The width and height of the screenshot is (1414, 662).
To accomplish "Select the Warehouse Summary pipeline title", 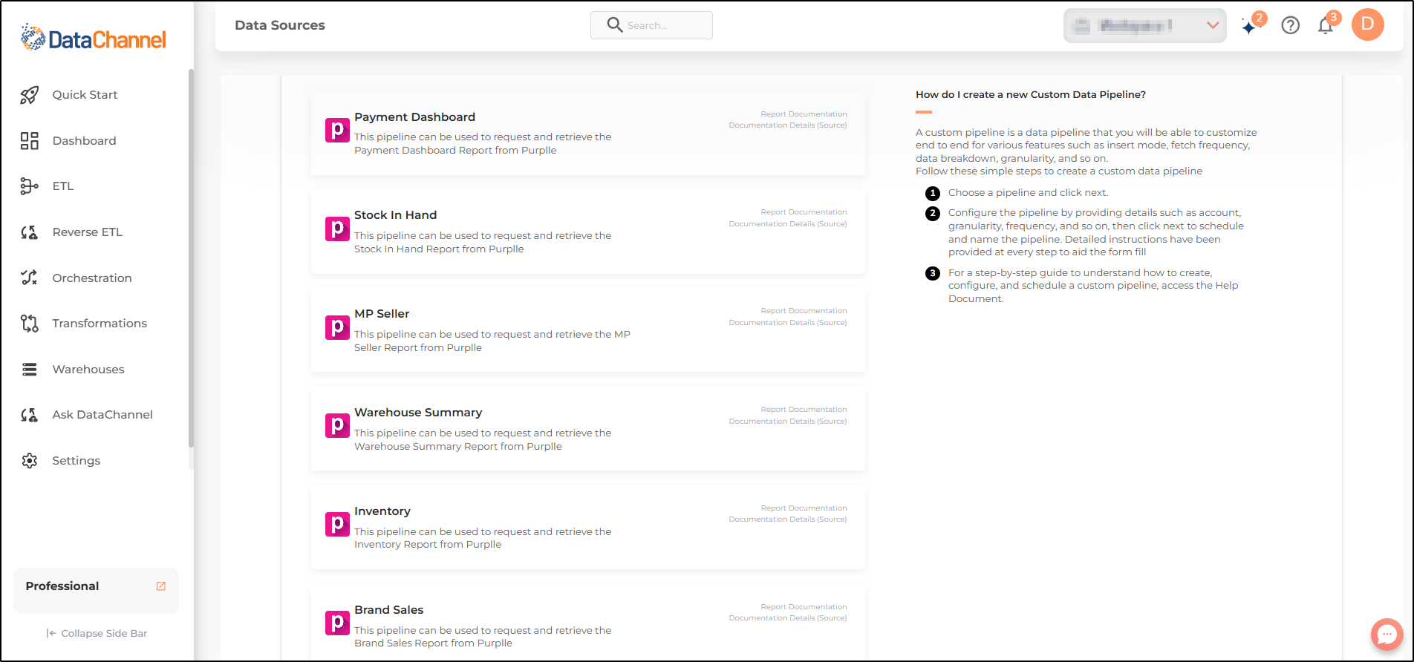I will tap(418, 413).
